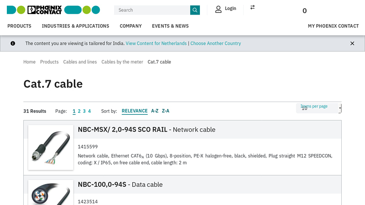The image size is (365, 205).
Task: Click the CAT6A network cable description text
Action: (x=205, y=159)
